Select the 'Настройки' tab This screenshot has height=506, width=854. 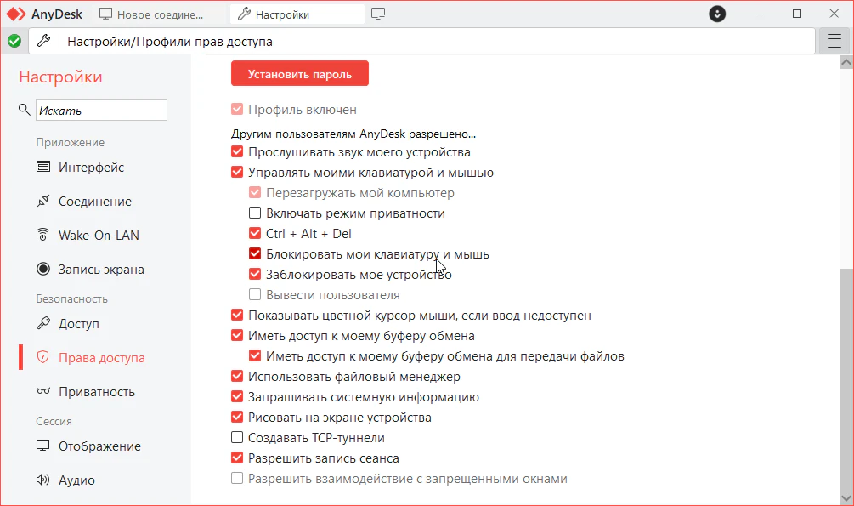[x=284, y=14]
